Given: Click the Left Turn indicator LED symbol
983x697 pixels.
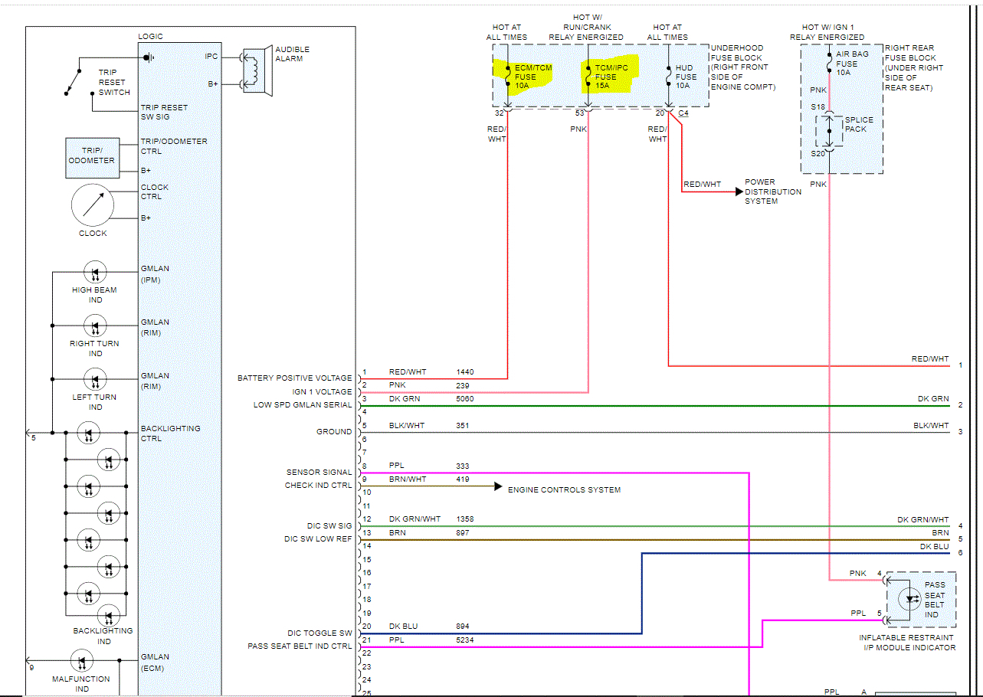Looking at the screenshot, I should tap(94, 379).
